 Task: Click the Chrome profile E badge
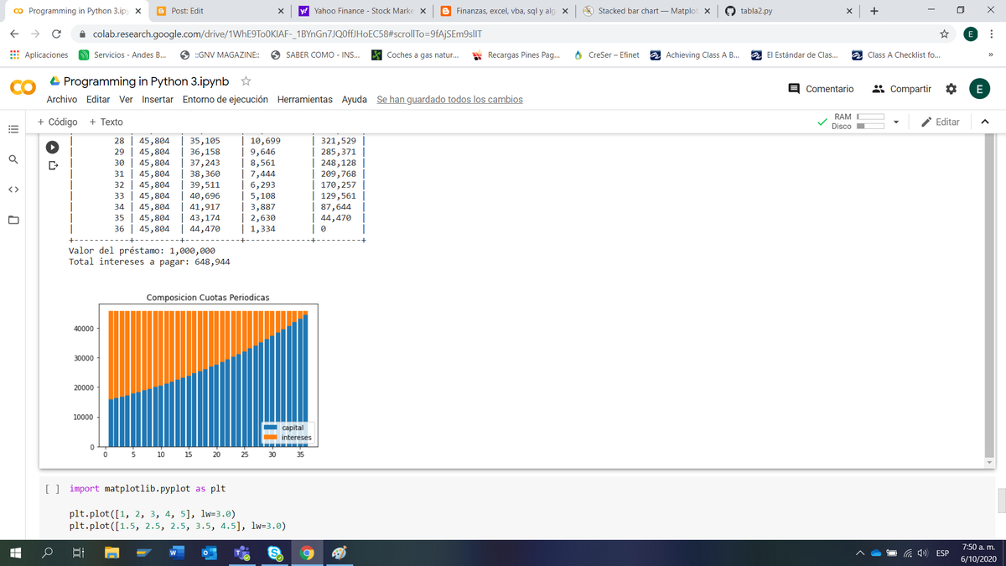pyautogui.click(x=971, y=34)
